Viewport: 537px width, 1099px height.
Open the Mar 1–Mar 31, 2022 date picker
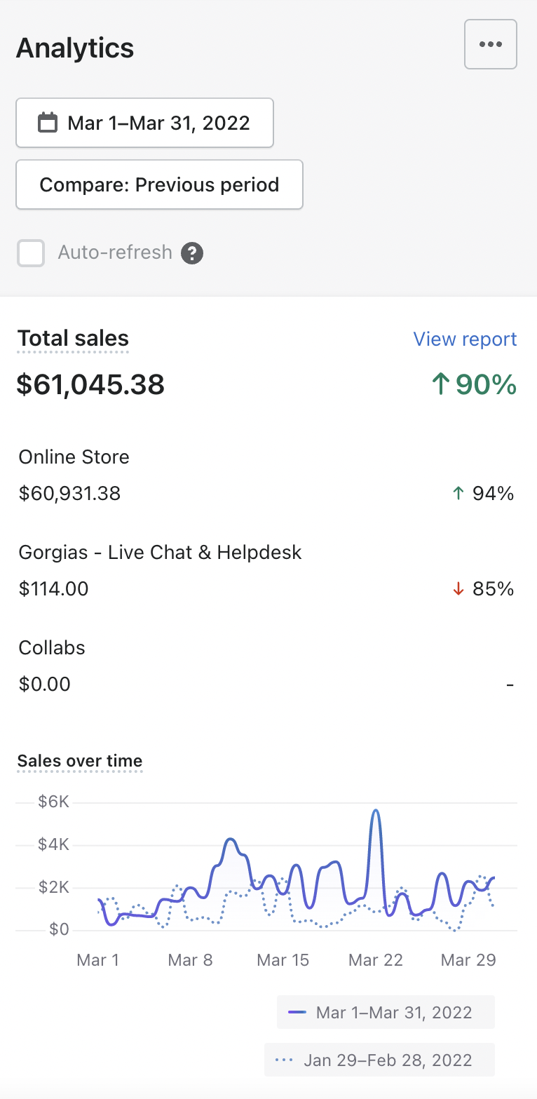click(144, 123)
